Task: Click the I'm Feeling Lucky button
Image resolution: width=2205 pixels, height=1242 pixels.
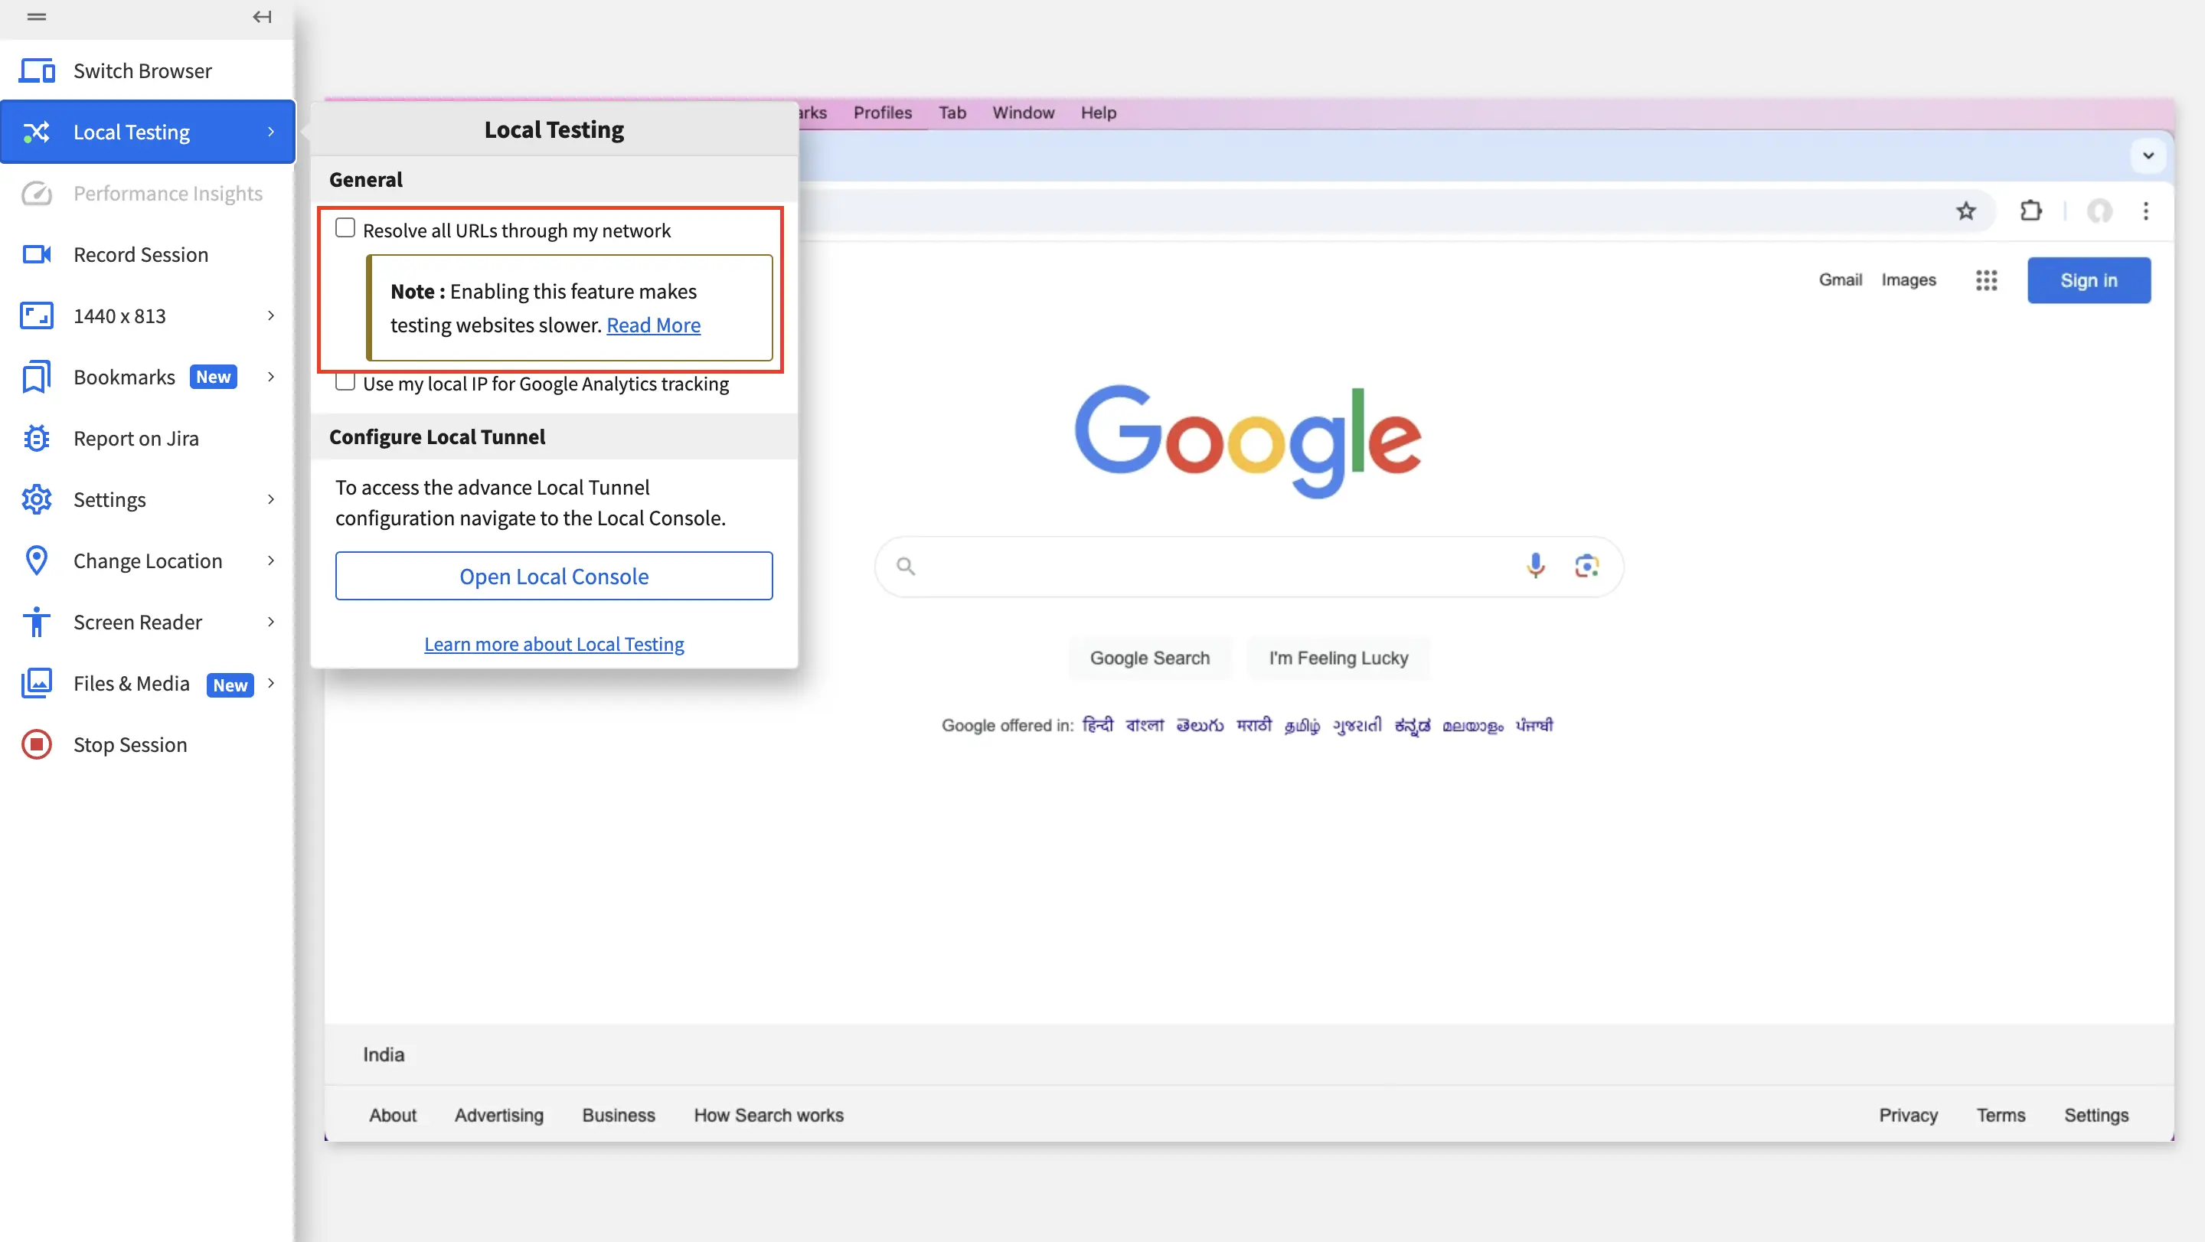Action: coord(1338,659)
